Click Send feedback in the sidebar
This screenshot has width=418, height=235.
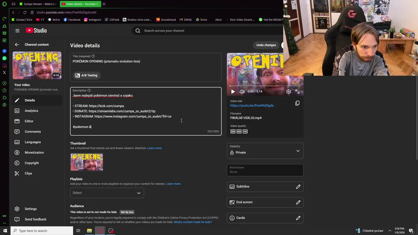click(37, 219)
